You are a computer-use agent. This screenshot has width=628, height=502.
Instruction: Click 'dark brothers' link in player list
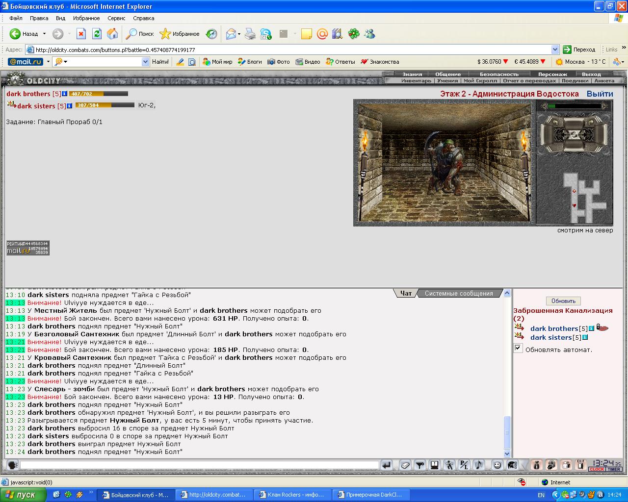[554, 328]
